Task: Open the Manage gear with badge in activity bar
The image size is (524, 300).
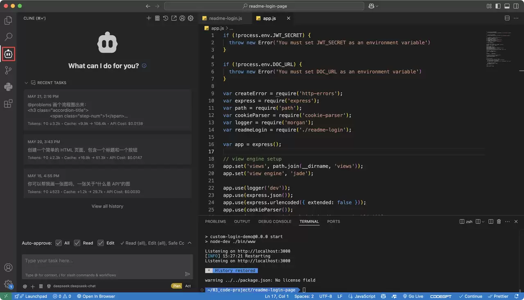Action: pyautogui.click(x=8, y=284)
